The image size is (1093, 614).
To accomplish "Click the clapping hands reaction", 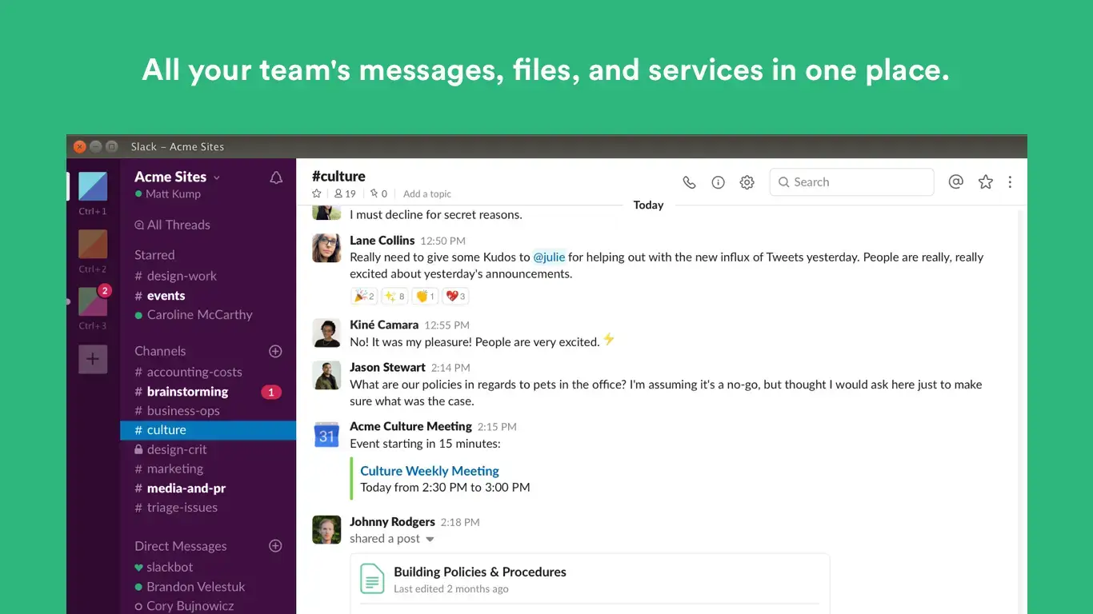I will point(425,296).
